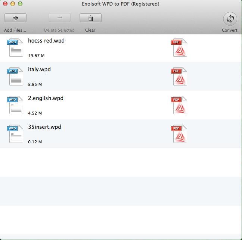Click the Delete Selected minus button

pyautogui.click(x=60, y=18)
